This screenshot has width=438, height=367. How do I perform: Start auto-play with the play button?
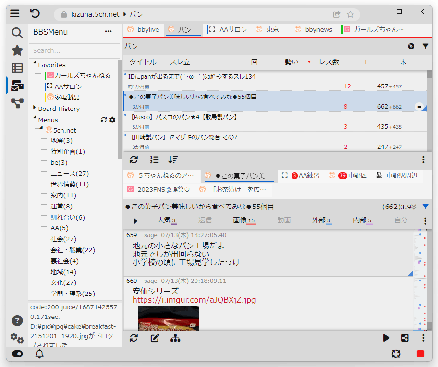pos(386,338)
